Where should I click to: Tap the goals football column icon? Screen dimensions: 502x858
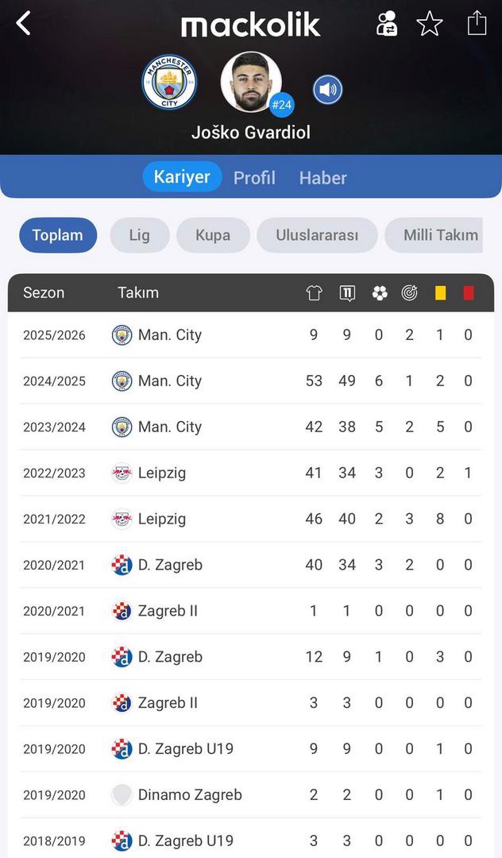coord(379,293)
